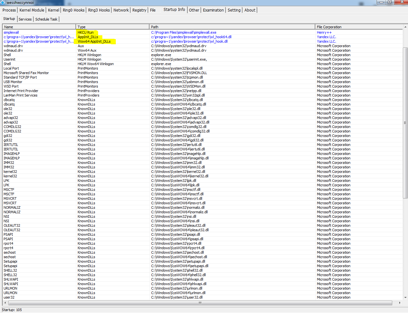Sort list by Type column header
The width and height of the screenshot is (408, 313).
(113, 27)
